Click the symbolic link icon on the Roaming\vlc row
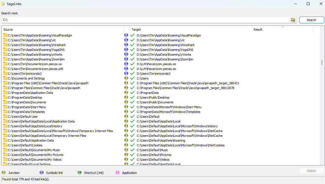325x184 pixels. pos(126,40)
